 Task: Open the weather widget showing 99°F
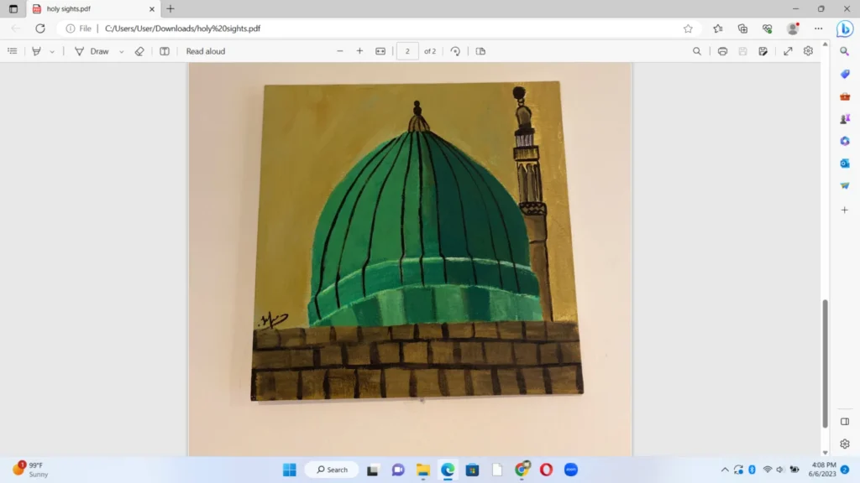(x=31, y=470)
